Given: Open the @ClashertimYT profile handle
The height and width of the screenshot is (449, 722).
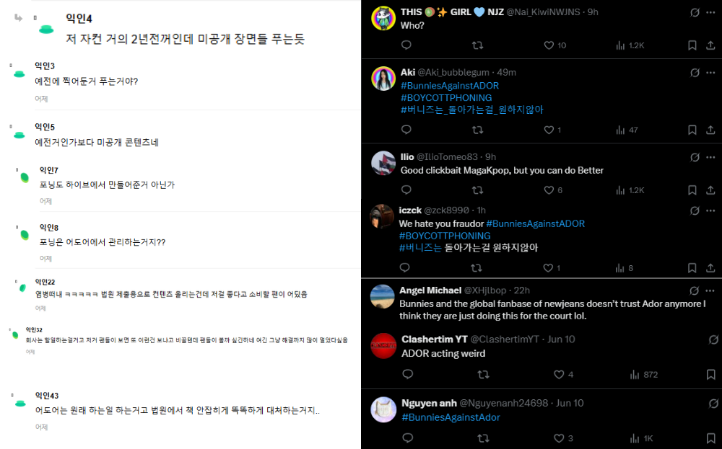Looking at the screenshot, I should [x=505, y=339].
